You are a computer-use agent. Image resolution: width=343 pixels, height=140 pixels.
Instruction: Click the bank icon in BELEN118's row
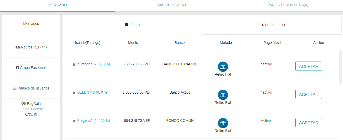pos(223,95)
